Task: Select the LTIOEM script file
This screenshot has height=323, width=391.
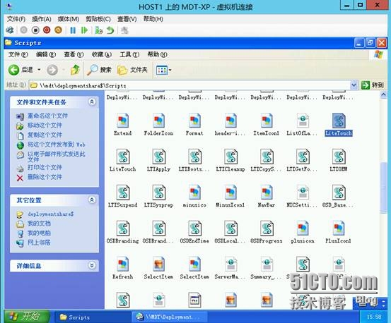Action: pyautogui.click(x=339, y=160)
